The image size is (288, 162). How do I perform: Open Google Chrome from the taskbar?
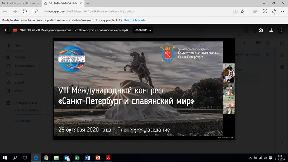click(46, 158)
